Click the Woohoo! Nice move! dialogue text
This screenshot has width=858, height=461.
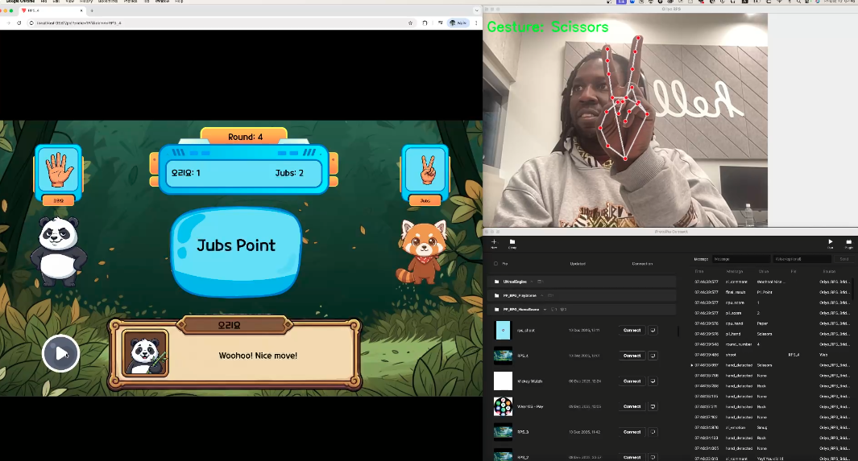click(258, 356)
